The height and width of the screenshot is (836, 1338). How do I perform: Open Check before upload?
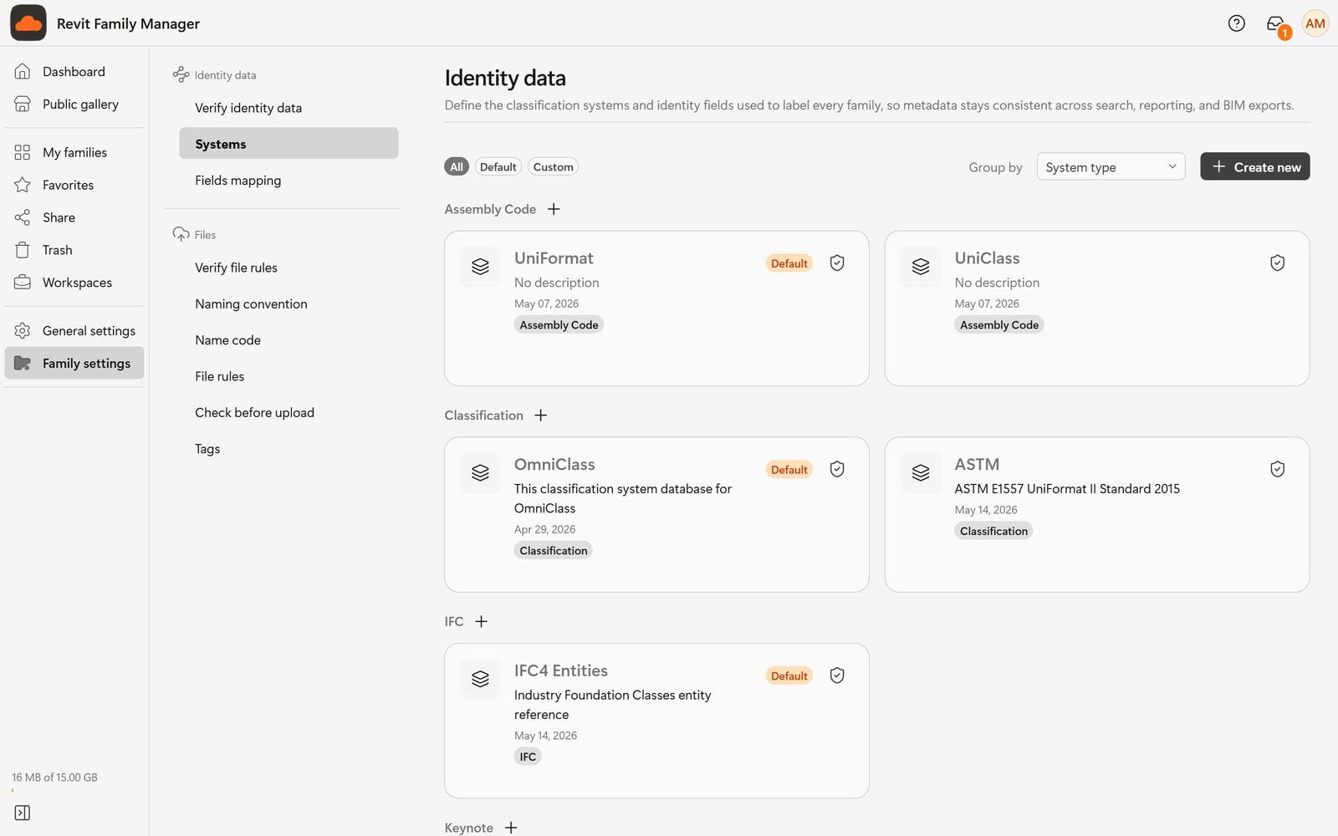(289, 413)
